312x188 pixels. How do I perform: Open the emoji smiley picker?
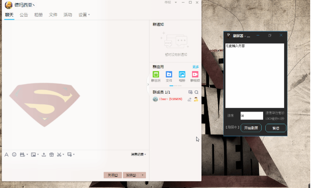click(x=14, y=155)
